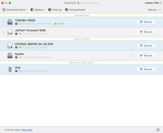The image size is (163, 133).
Task: Click the iOS Devices (USB, Wi-Fi) header
Action: pos(81,62)
